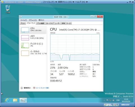135x107 pixels.
Task: Minimize the Task Manager window
Action: 92,16
